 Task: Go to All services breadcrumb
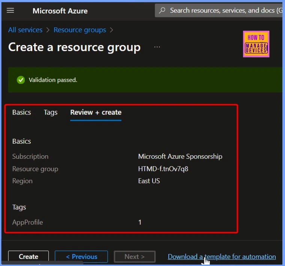25,30
